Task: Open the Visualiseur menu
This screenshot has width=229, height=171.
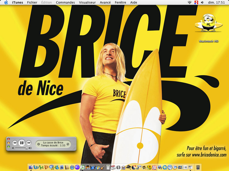Action: 87,3
